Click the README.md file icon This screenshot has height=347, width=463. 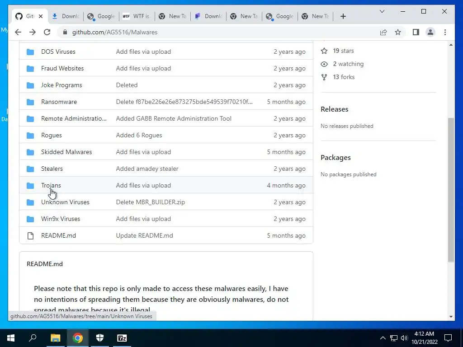tap(30, 236)
